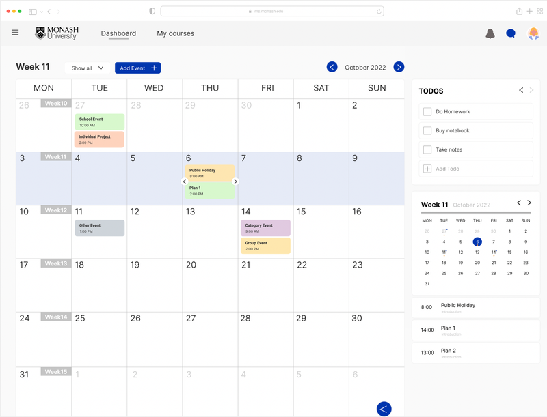Click the browser share icon
The image size is (547, 417).
[519, 11]
